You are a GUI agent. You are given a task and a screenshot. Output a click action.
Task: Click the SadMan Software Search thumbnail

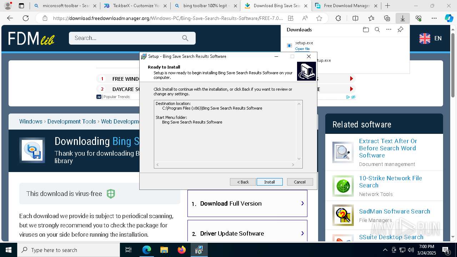pyautogui.click(x=343, y=215)
